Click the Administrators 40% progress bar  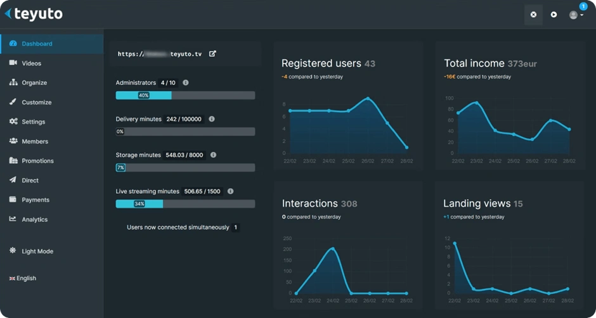point(185,96)
